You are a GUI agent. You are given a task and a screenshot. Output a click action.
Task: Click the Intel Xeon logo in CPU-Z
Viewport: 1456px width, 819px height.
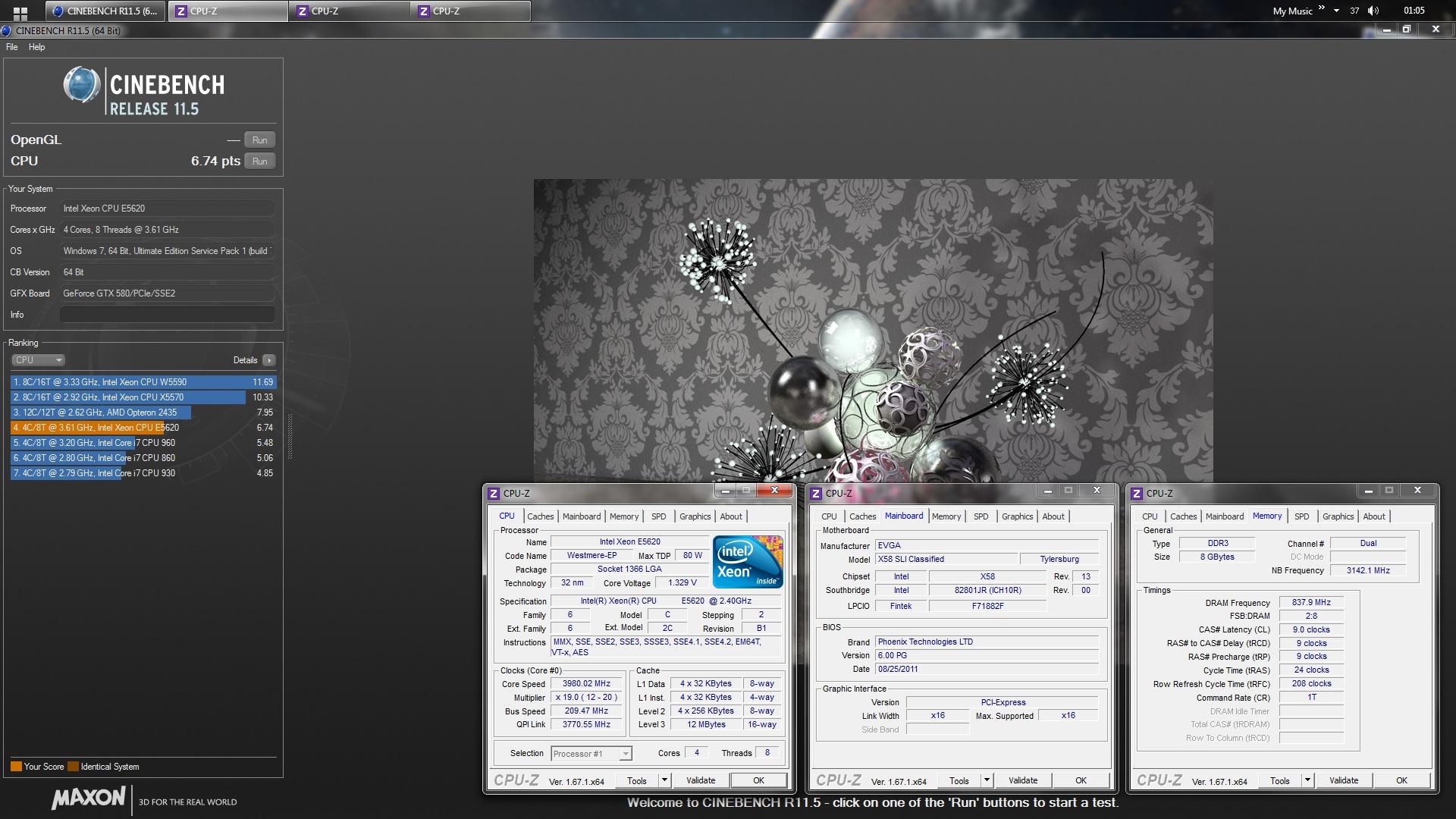coord(748,562)
